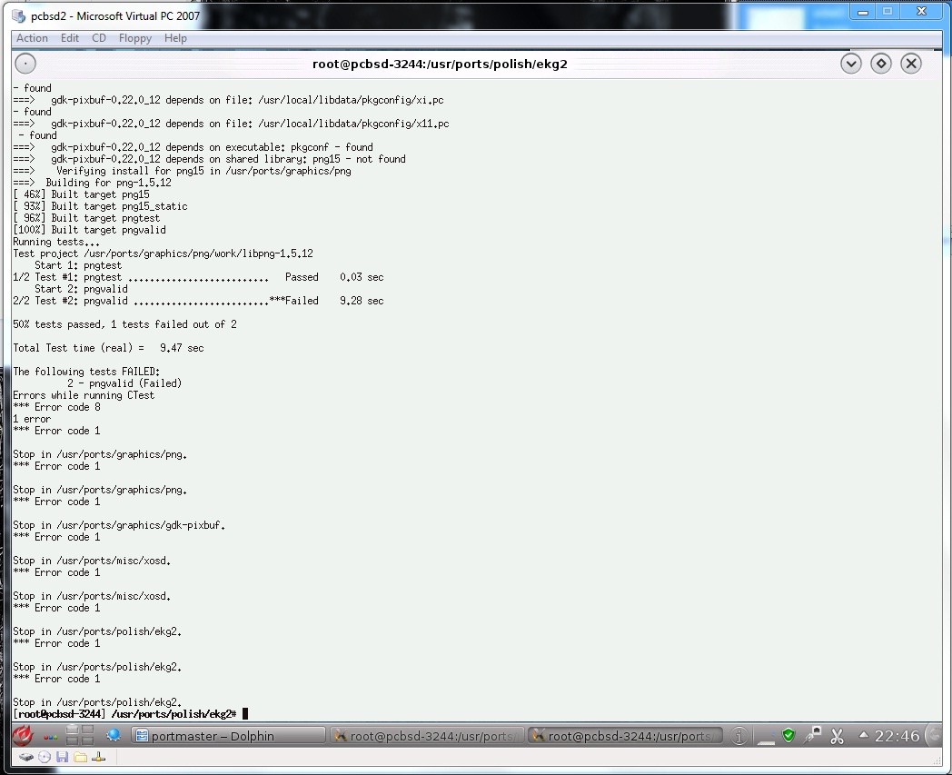Click the '*** Error code 8' line
The image size is (952, 775).
click(x=56, y=407)
